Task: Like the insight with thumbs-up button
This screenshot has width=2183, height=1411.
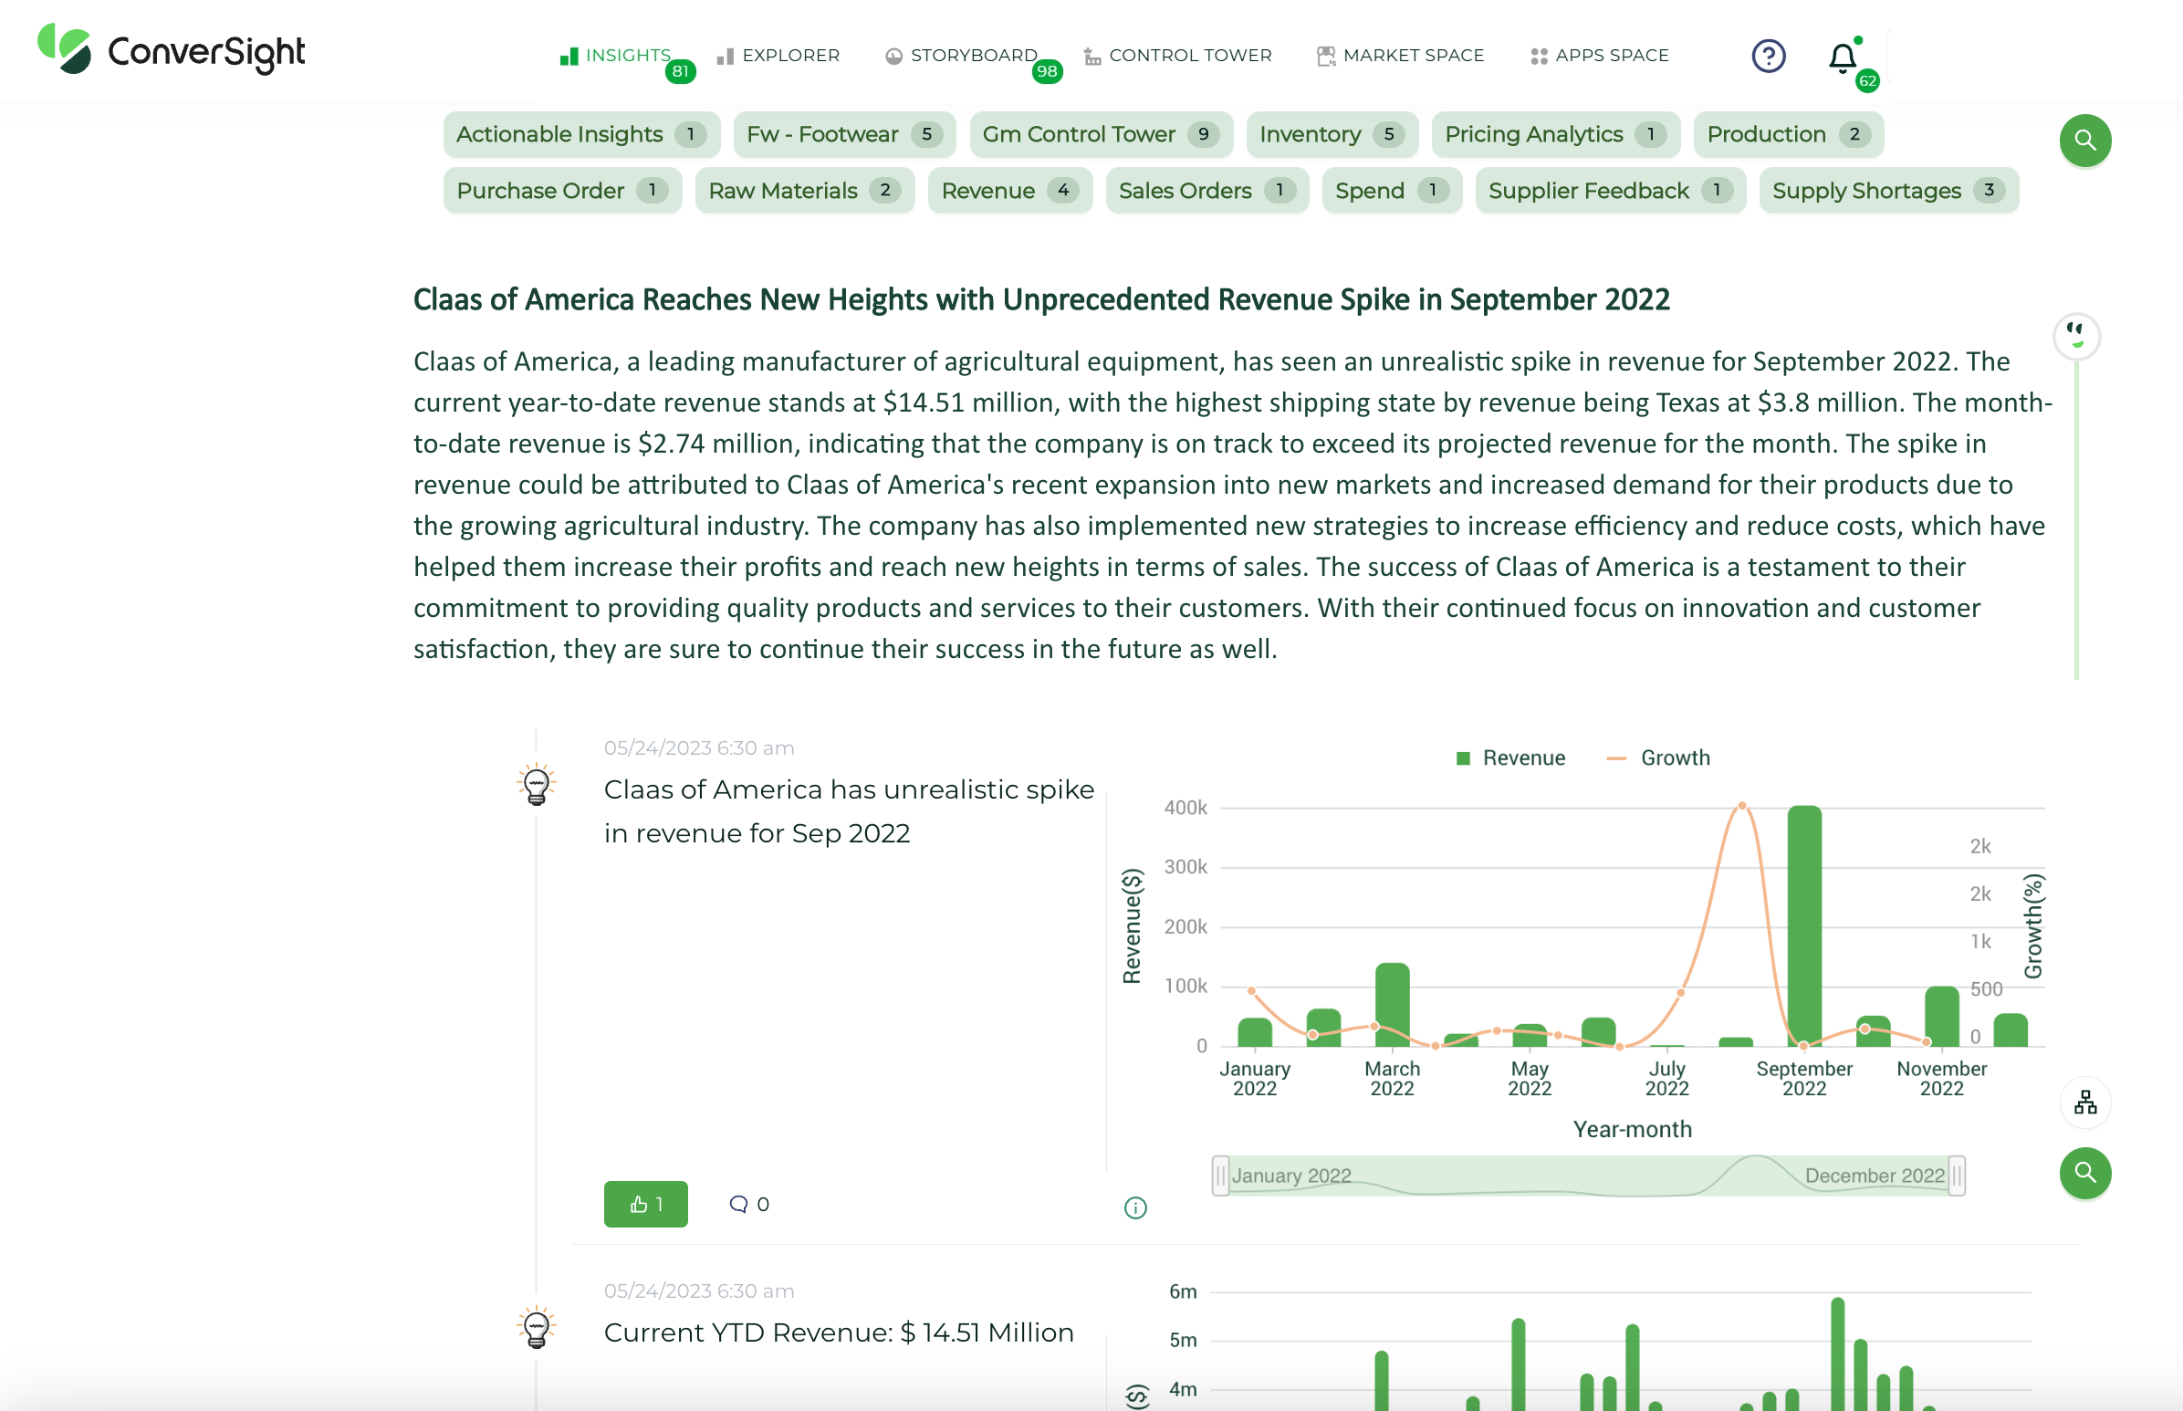Action: tap(646, 1204)
